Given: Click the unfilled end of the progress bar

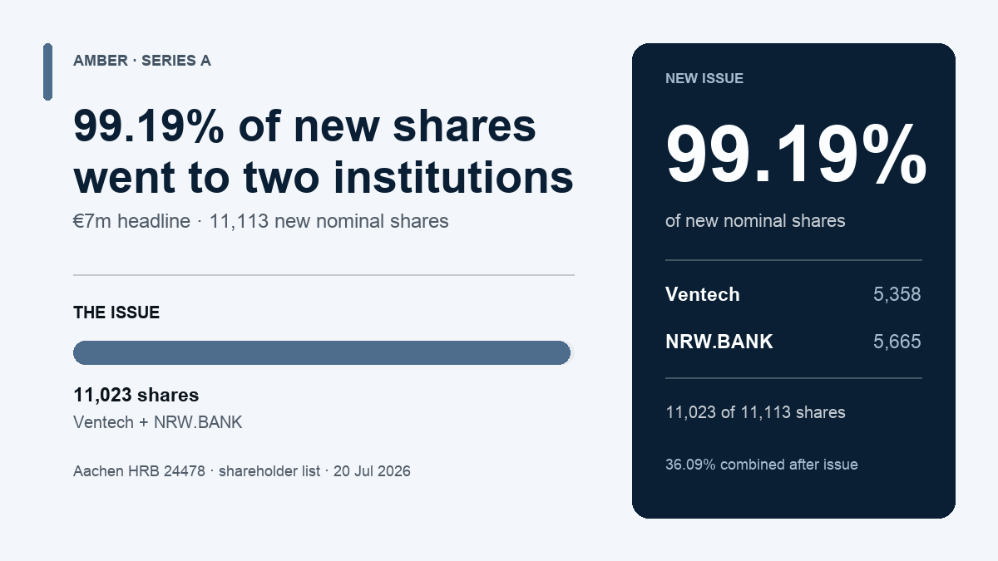Looking at the screenshot, I should point(572,352).
